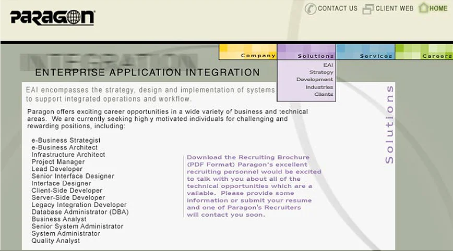Image resolution: width=453 pixels, height=251 pixels.
Task: Click the Lead Developer position
Action: coord(57,169)
